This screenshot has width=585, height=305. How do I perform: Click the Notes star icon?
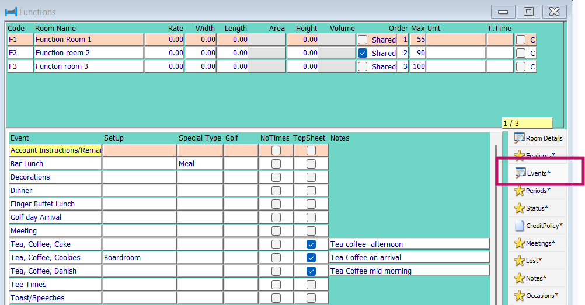[520, 278]
